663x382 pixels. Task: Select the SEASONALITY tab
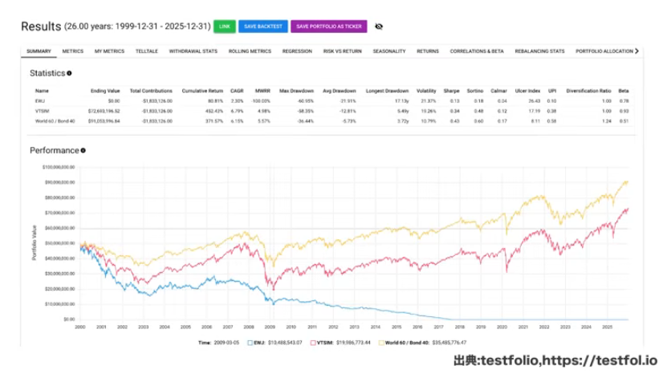tap(389, 51)
